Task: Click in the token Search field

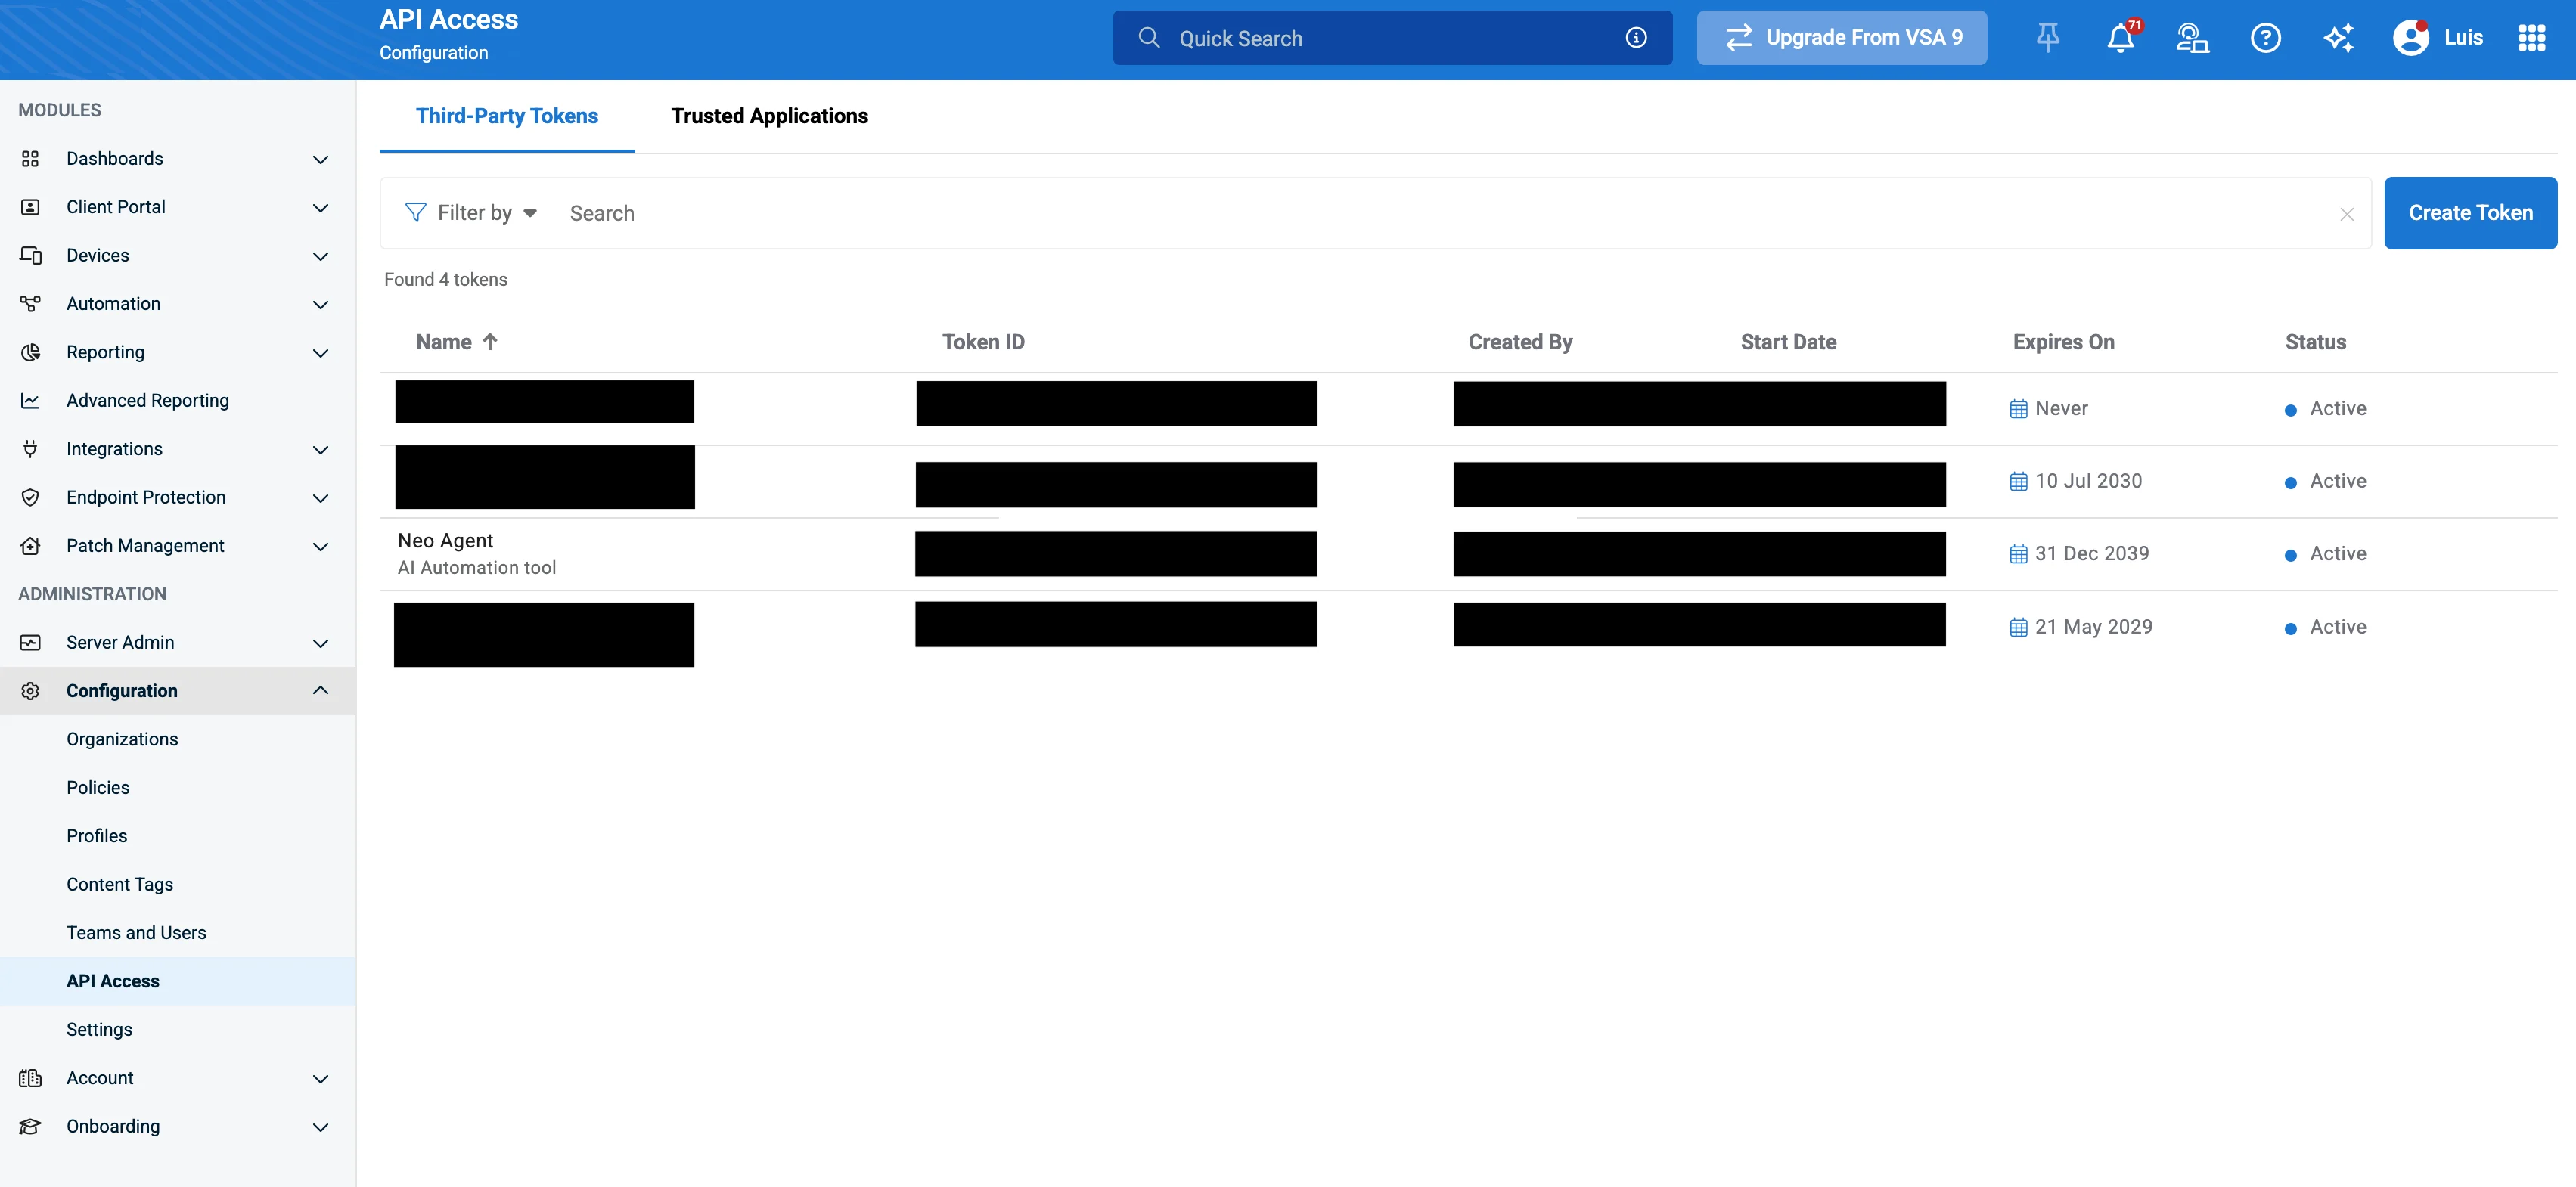Action: (1445, 213)
